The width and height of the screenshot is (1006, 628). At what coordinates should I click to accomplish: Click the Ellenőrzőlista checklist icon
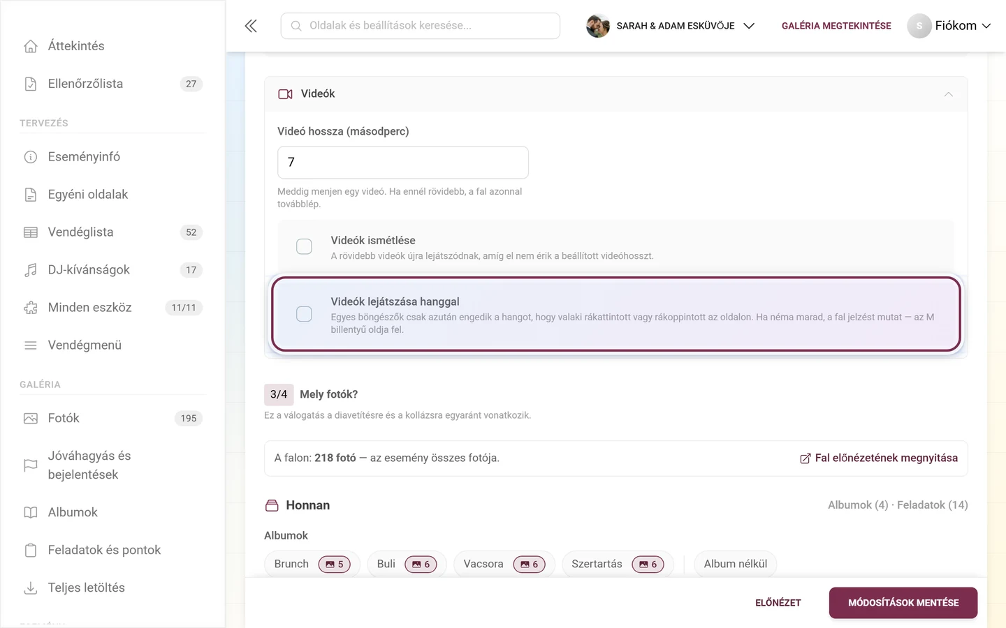pos(31,84)
